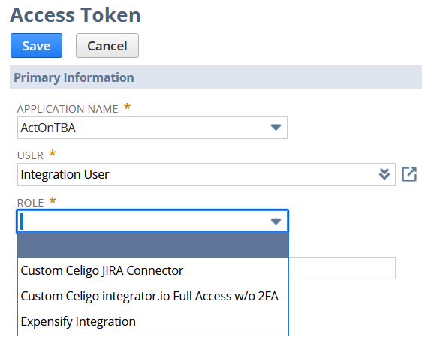Open the User list double-chevron icon

click(x=384, y=174)
